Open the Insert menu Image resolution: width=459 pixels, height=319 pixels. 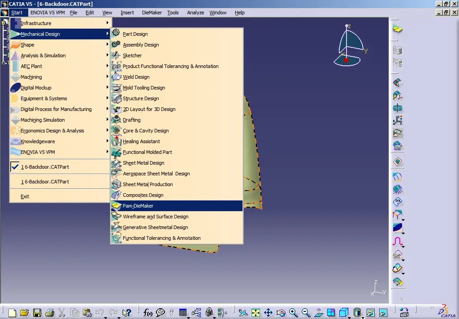pos(127,13)
